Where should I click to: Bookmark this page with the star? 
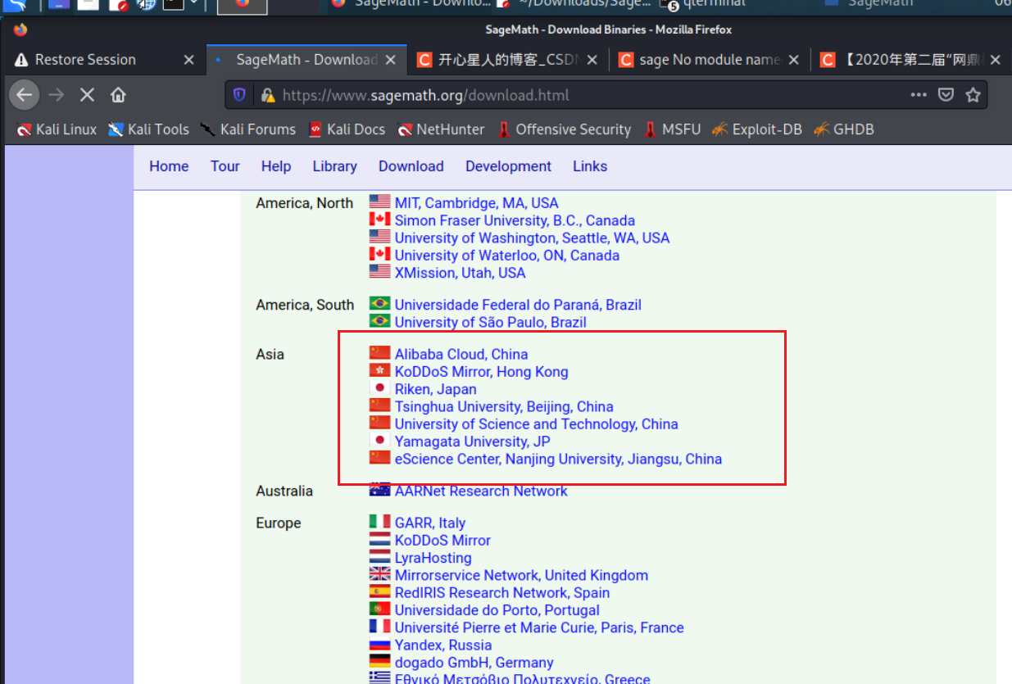(x=973, y=95)
